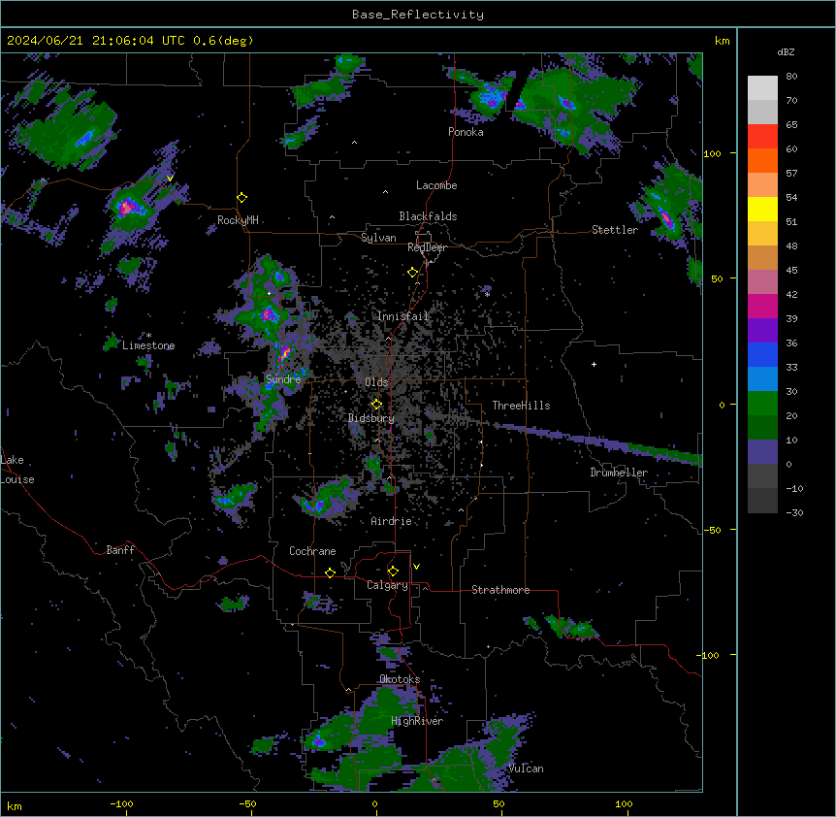Click the Cochrane label

coord(312,551)
